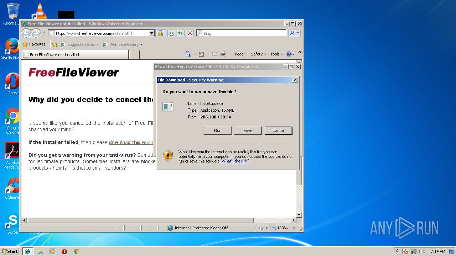456x256 pixels.
Task: Go back using the browser Back arrow
Action: pos(26,33)
